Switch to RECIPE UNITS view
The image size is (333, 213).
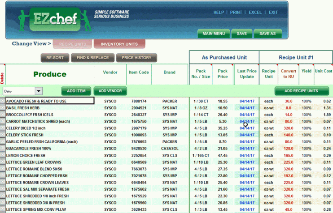(x=72, y=44)
